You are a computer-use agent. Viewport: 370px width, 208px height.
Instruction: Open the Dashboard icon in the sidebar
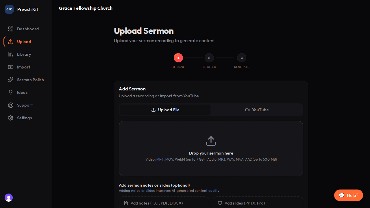coord(11,29)
